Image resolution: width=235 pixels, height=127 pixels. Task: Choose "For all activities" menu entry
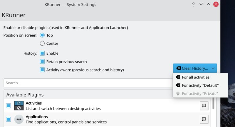196,77
